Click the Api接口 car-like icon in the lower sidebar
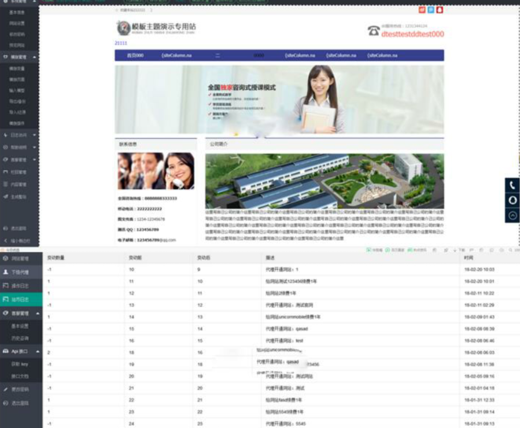 pyautogui.click(x=5, y=351)
